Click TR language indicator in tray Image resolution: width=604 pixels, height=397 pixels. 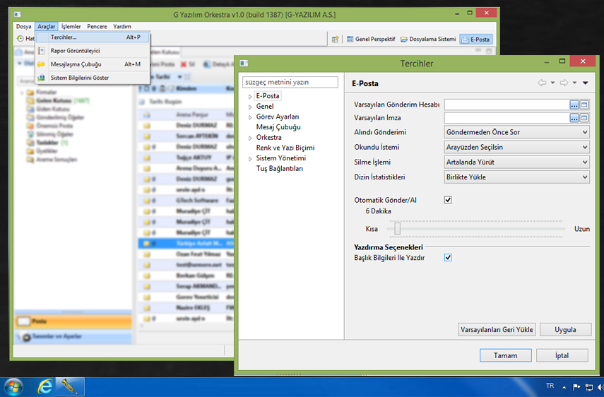pyautogui.click(x=550, y=386)
